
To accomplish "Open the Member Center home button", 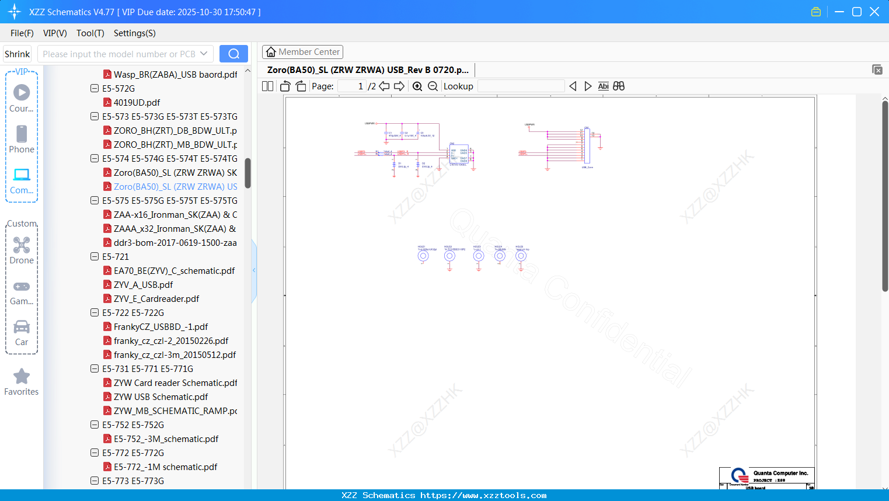I will pos(302,52).
